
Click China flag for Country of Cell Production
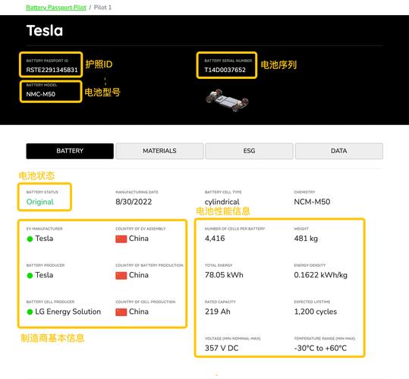(121, 312)
